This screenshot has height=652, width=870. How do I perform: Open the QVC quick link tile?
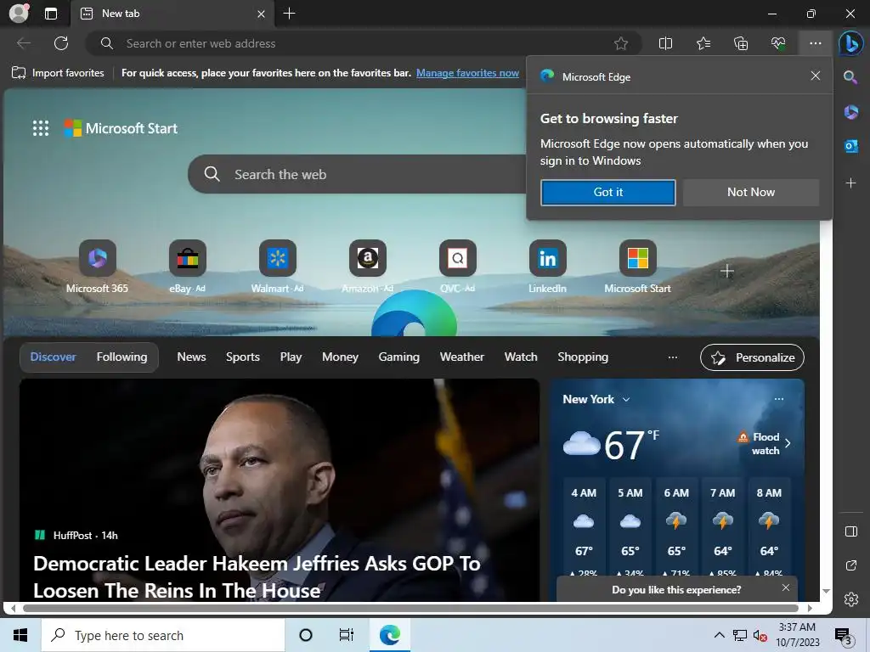(457, 267)
